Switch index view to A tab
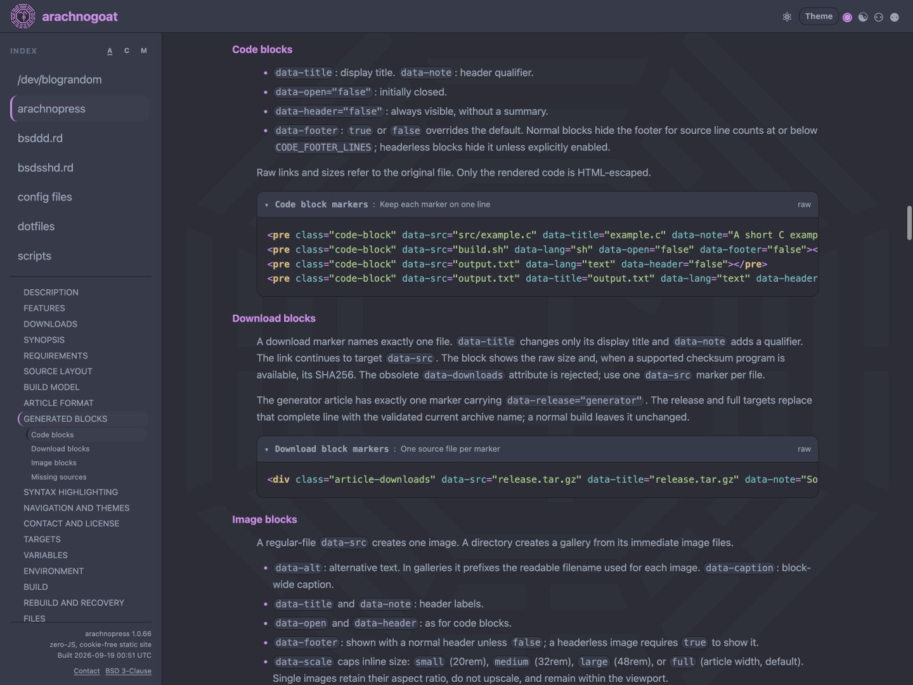The image size is (913, 685). (x=110, y=51)
